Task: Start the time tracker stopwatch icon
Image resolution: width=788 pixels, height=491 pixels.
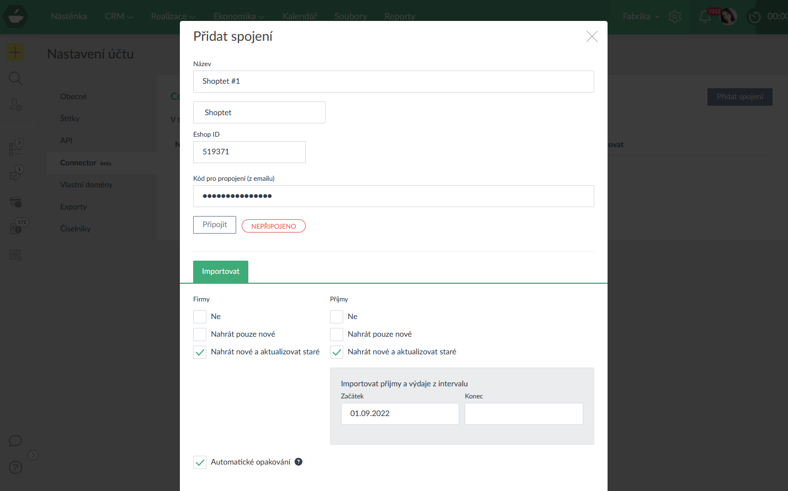Action: (754, 17)
